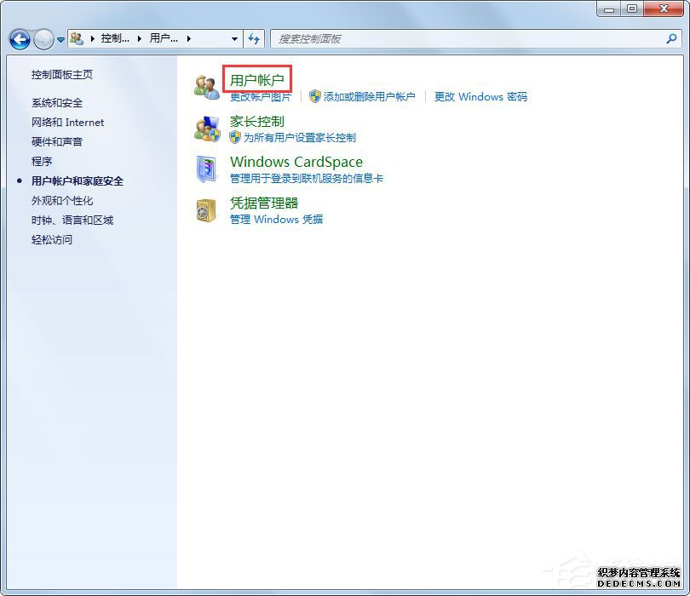Click 管理 Windows 凭据 link
The height and width of the screenshot is (596, 690).
coord(276,219)
